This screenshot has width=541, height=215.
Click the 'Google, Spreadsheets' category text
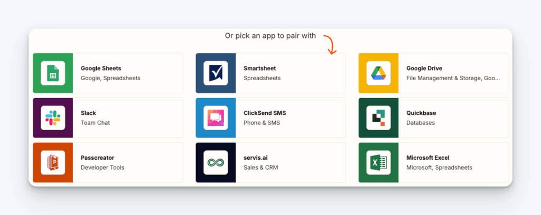coord(110,78)
